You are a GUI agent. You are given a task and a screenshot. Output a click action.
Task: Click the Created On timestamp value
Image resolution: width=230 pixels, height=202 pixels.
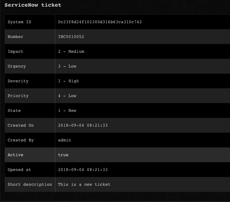click(83, 125)
